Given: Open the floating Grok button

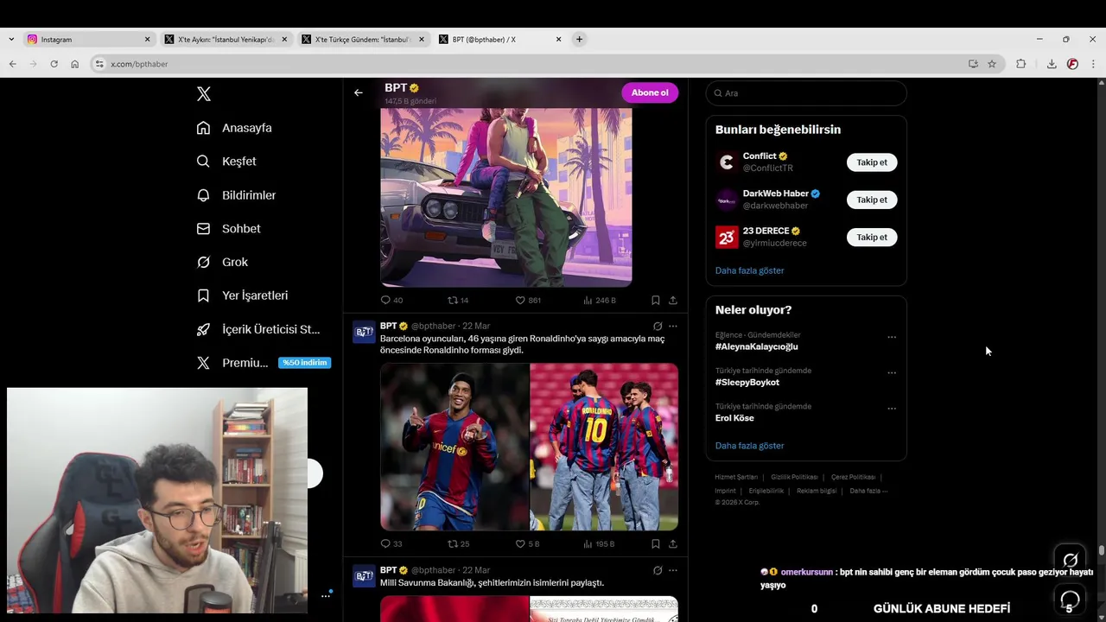Looking at the screenshot, I should [1070, 561].
